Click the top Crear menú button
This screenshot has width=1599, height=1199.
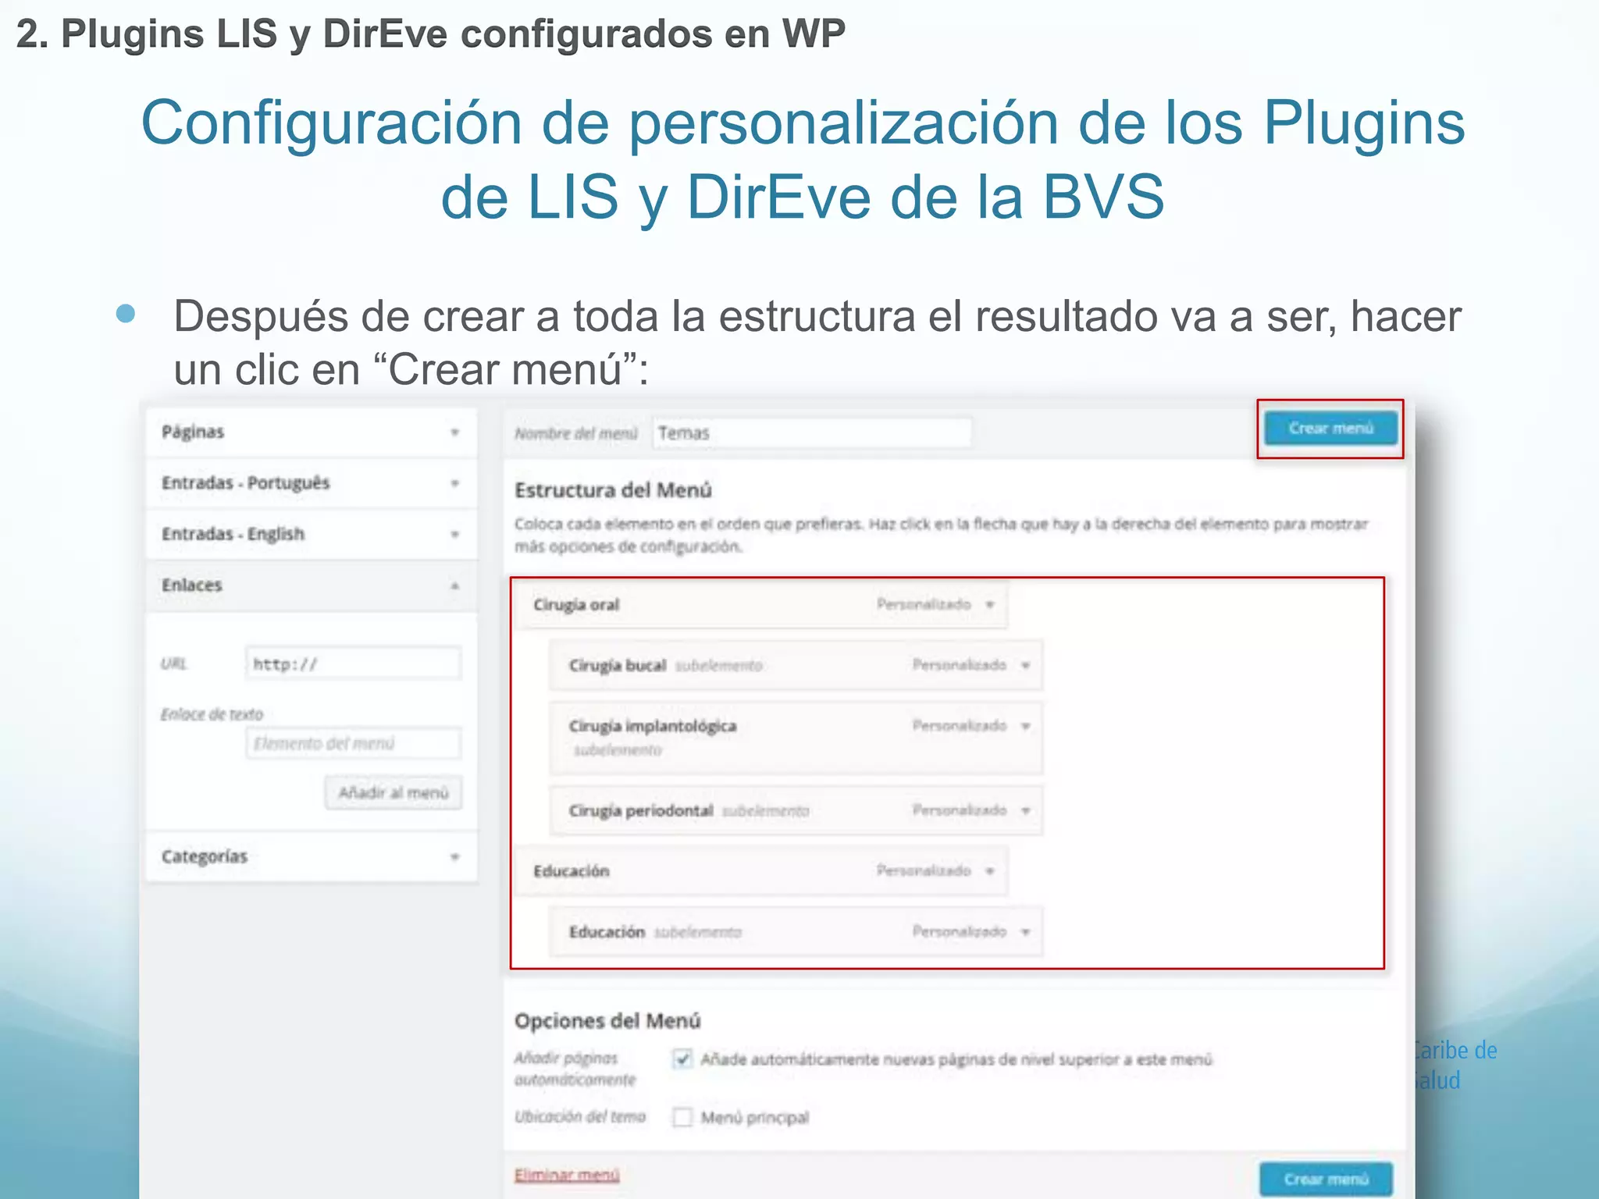click(x=1330, y=429)
